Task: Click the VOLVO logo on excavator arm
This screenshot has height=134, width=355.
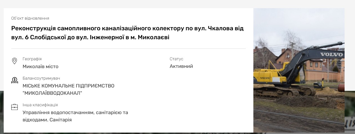Action: (x=332, y=54)
